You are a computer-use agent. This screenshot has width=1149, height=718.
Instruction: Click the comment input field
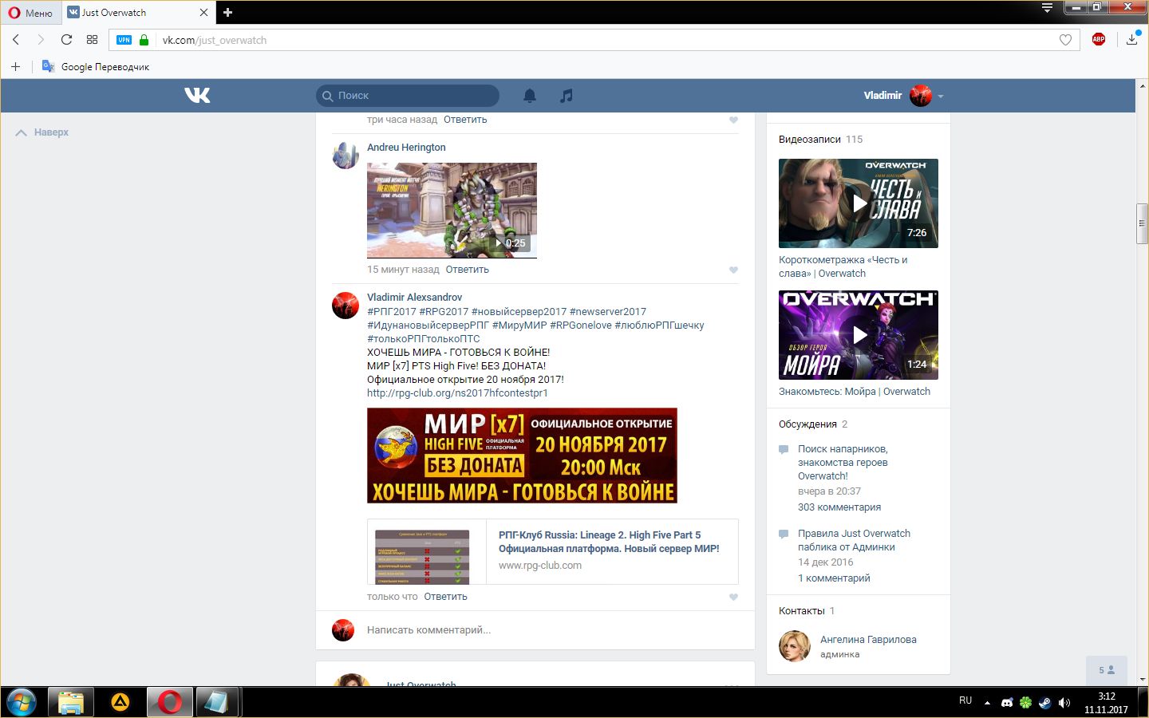pos(543,630)
